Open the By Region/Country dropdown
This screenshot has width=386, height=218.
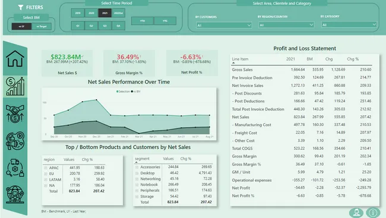(x=286, y=25)
